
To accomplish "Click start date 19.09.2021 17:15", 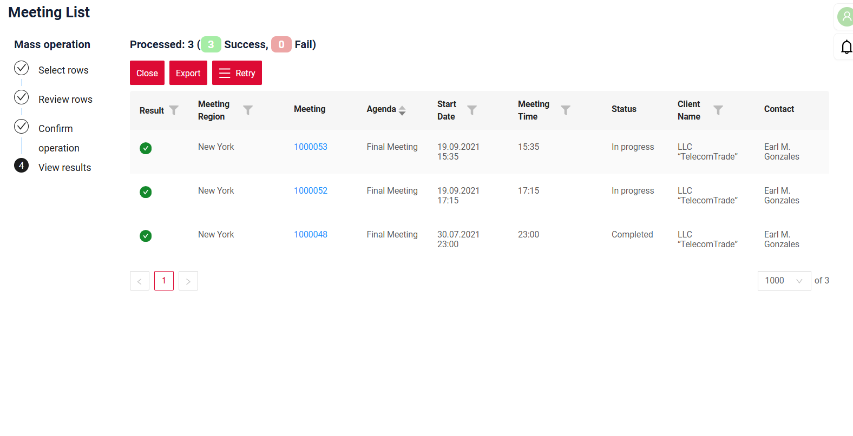I will point(458,196).
